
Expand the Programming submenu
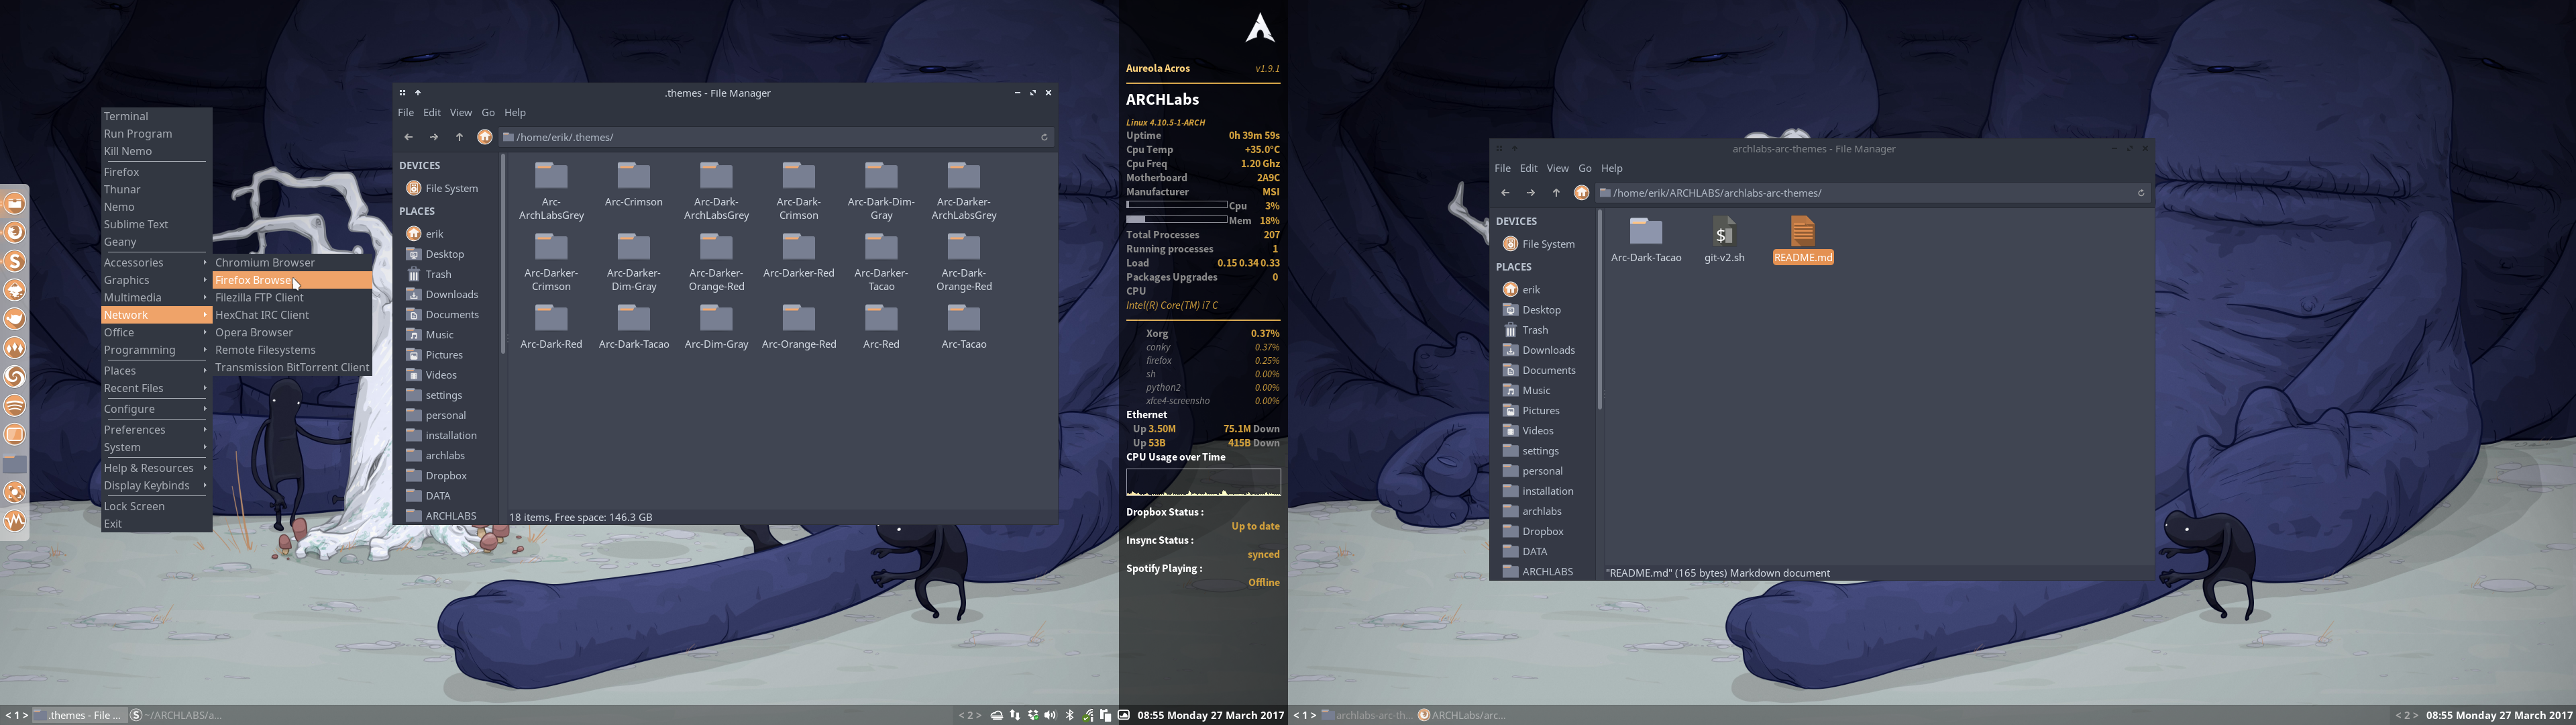pos(156,350)
